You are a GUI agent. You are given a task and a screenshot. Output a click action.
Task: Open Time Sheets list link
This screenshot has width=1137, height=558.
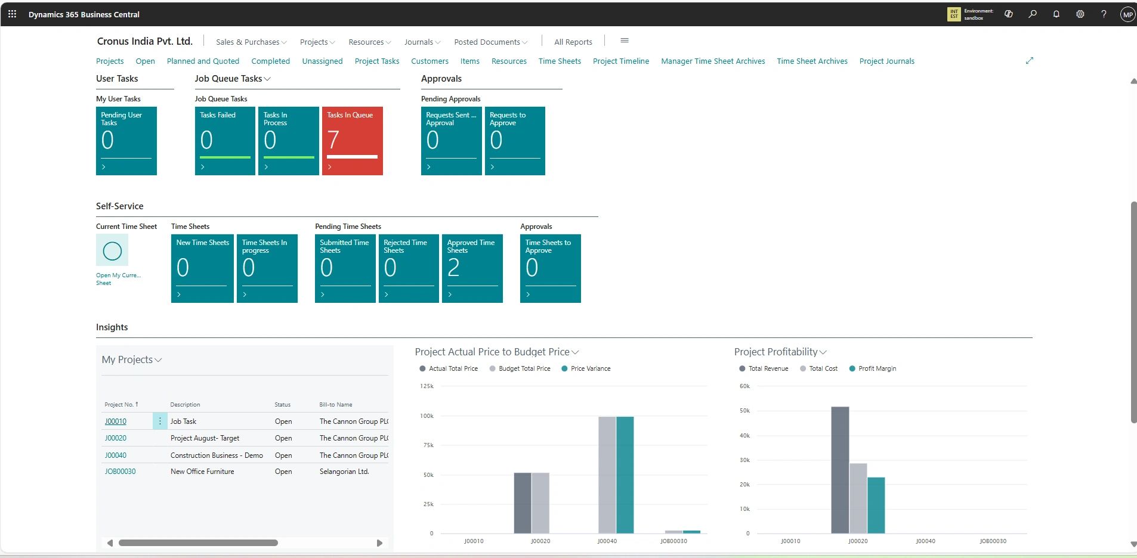(560, 61)
